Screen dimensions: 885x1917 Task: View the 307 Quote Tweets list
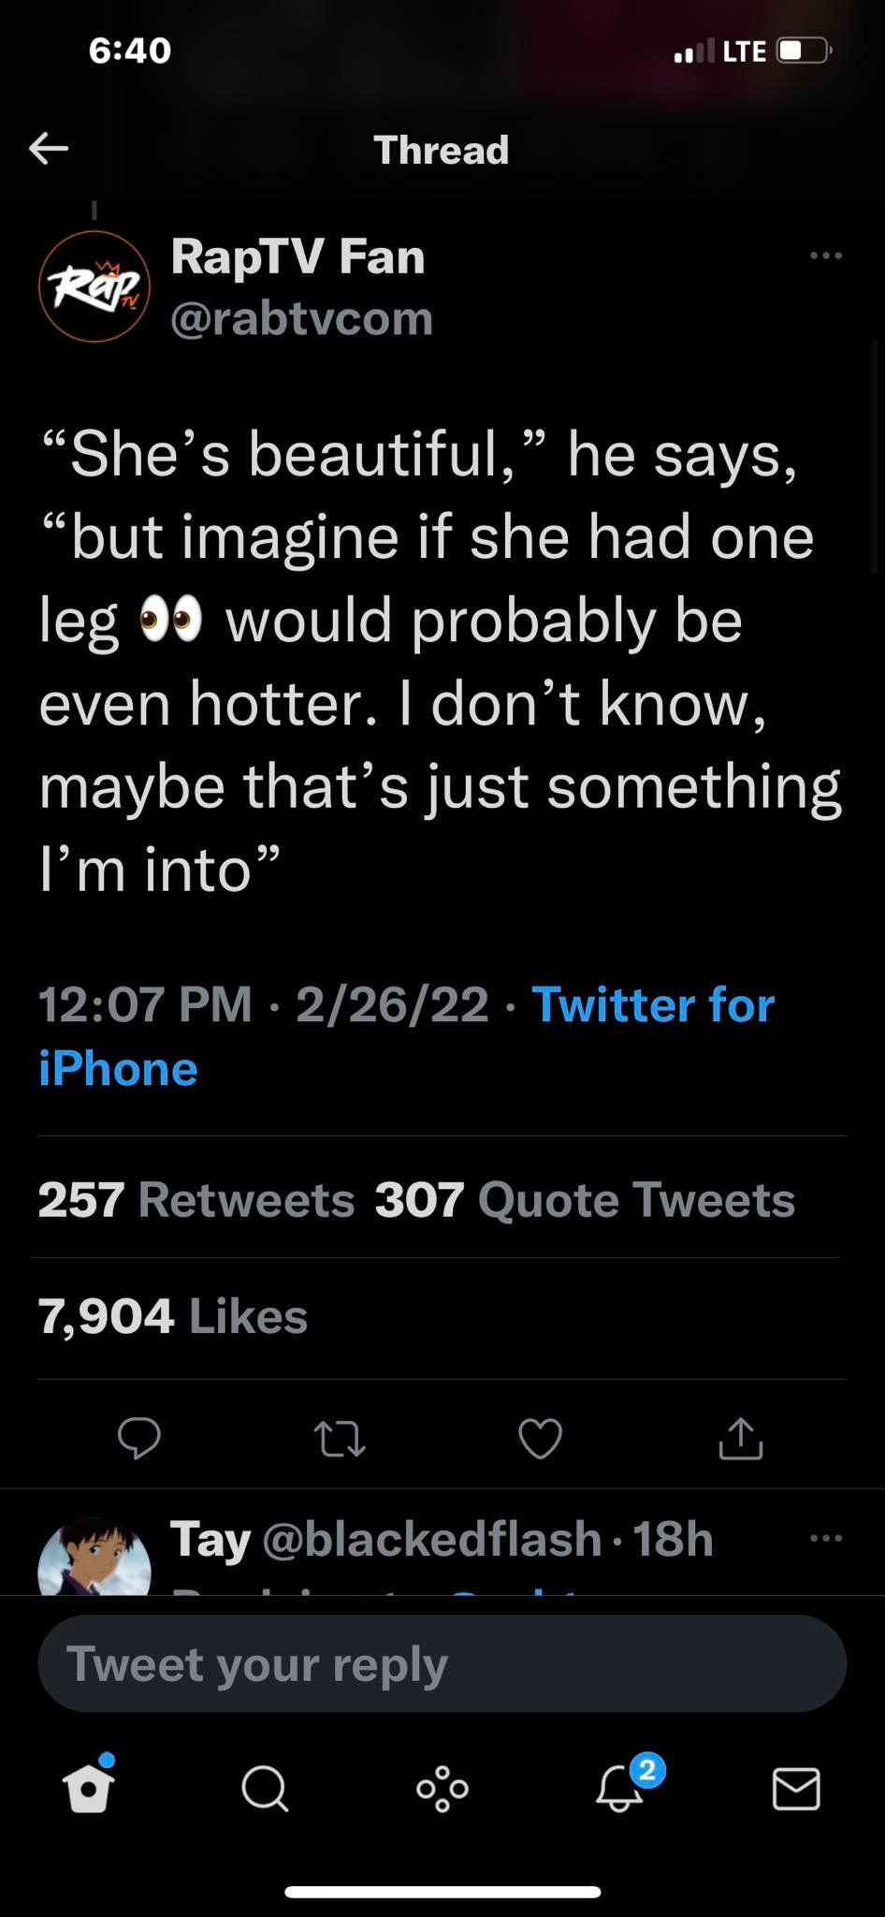click(x=585, y=1200)
